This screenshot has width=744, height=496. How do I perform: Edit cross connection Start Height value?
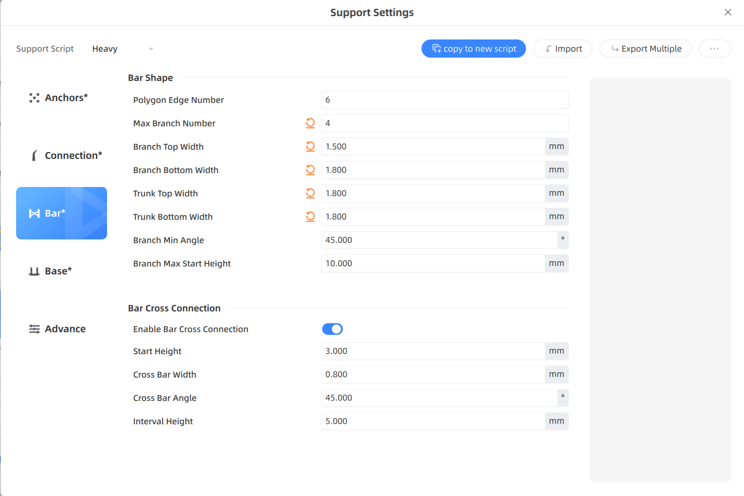(x=433, y=351)
